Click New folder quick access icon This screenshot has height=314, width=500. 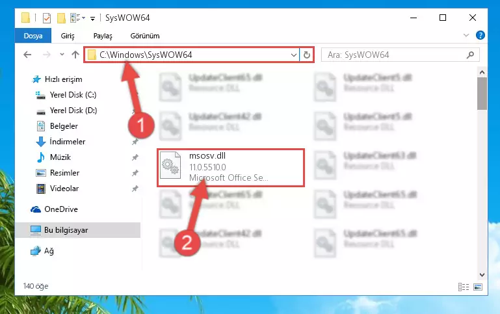[61, 18]
